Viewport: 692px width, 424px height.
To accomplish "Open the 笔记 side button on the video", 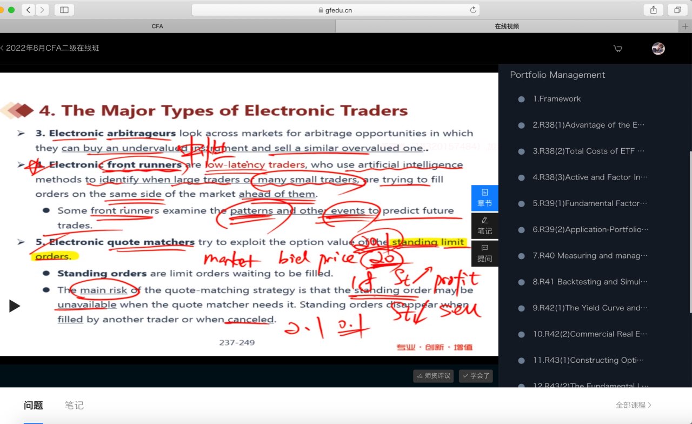I will click(485, 226).
